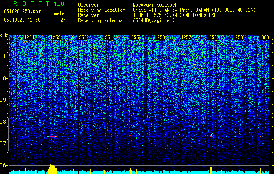Click the 1300 time marker

[x=264, y=37]
